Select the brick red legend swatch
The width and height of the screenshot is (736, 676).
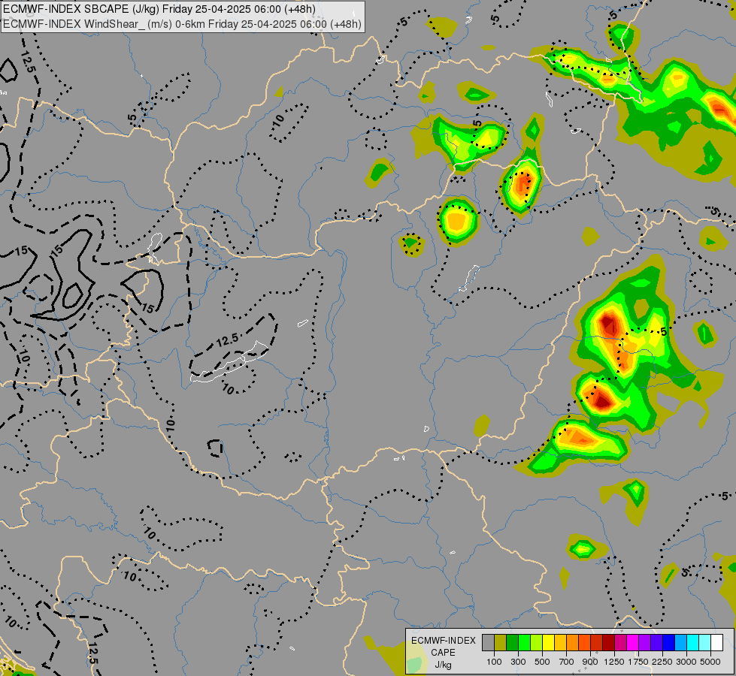click(x=597, y=643)
